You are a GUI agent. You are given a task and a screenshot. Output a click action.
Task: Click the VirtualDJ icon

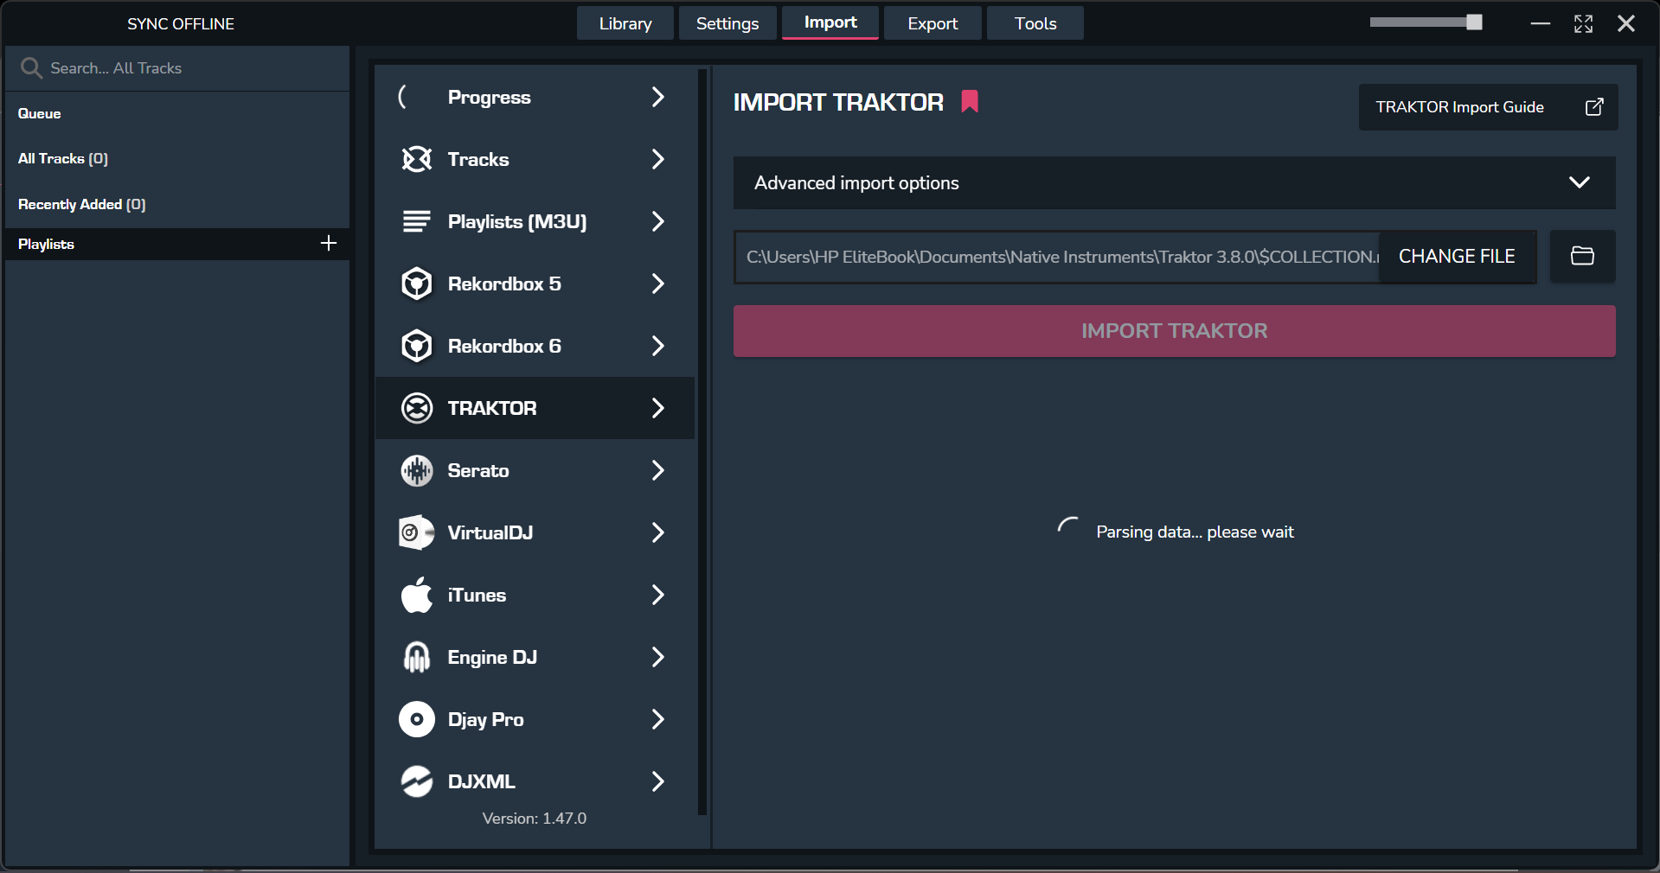point(417,532)
